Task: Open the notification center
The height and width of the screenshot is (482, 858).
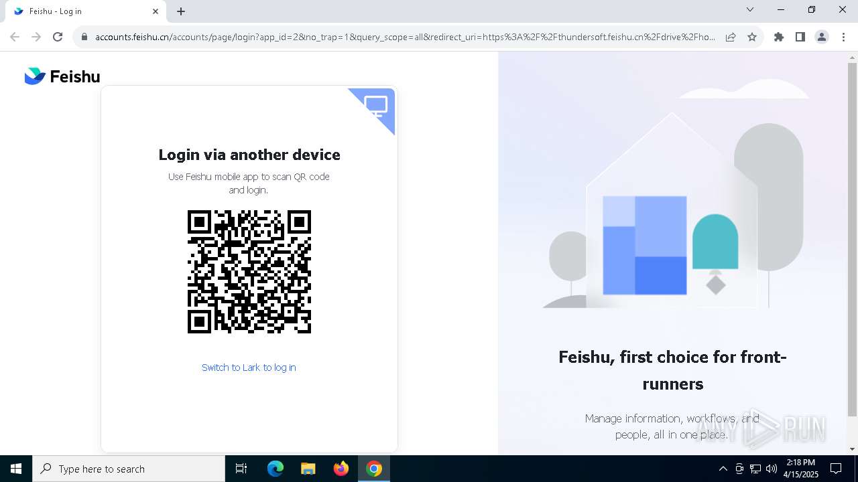Action: click(836, 469)
